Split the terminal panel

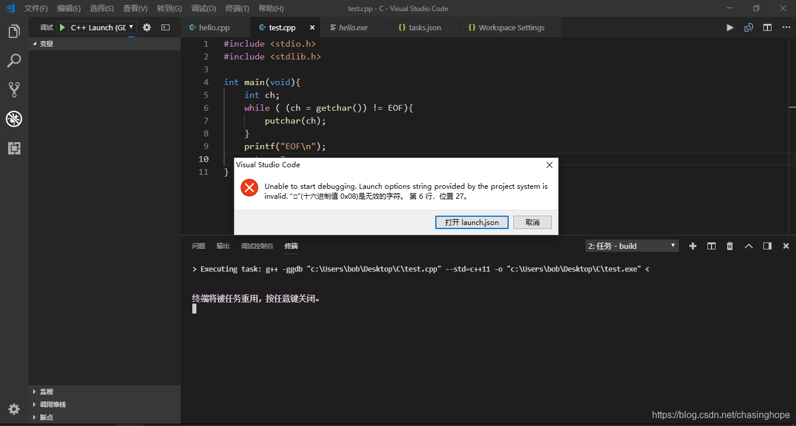tap(712, 246)
